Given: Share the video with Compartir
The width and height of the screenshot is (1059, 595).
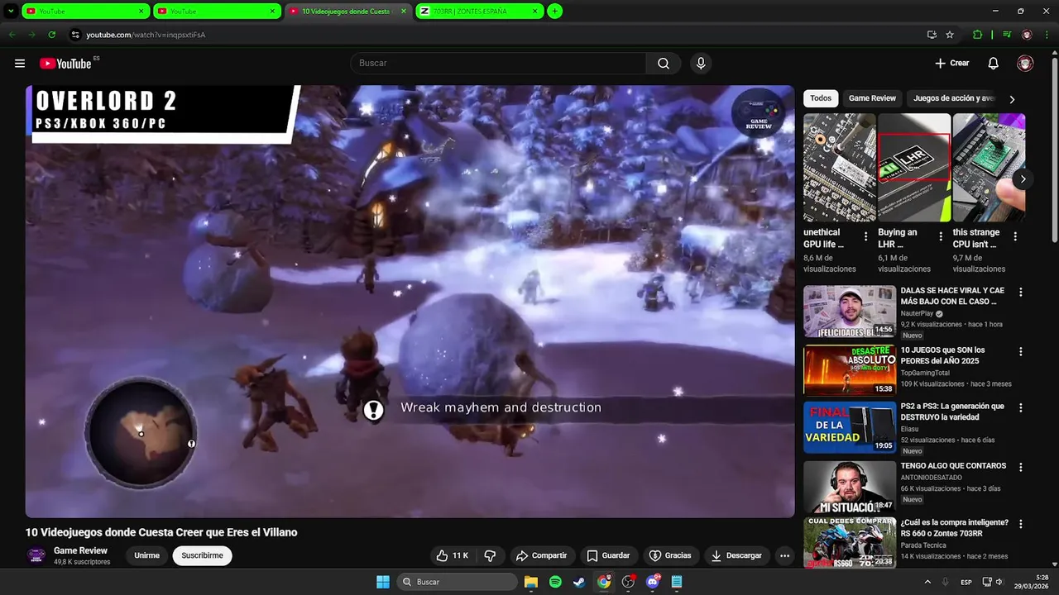Looking at the screenshot, I should 541,555.
